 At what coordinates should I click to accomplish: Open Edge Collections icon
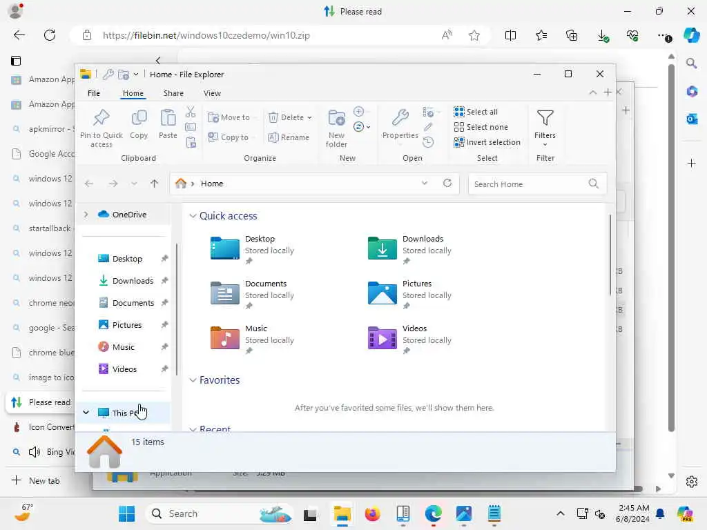572,35
